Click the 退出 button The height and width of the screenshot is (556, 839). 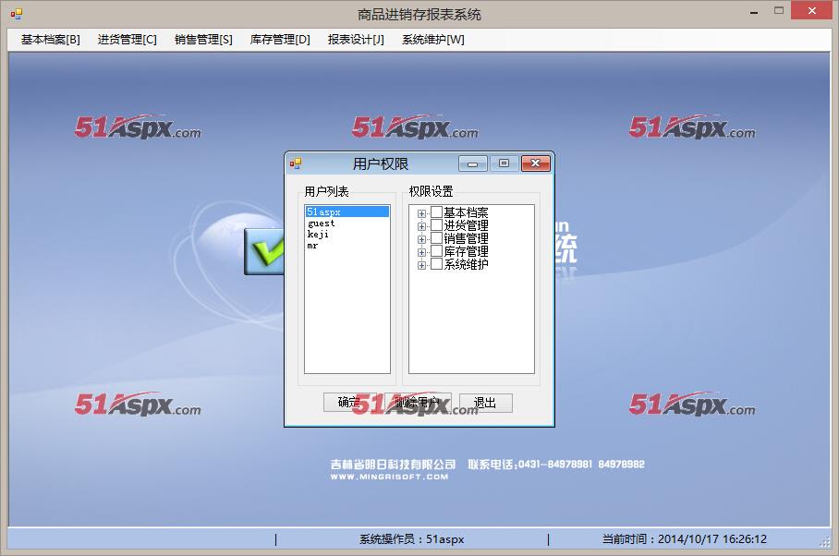click(x=485, y=403)
